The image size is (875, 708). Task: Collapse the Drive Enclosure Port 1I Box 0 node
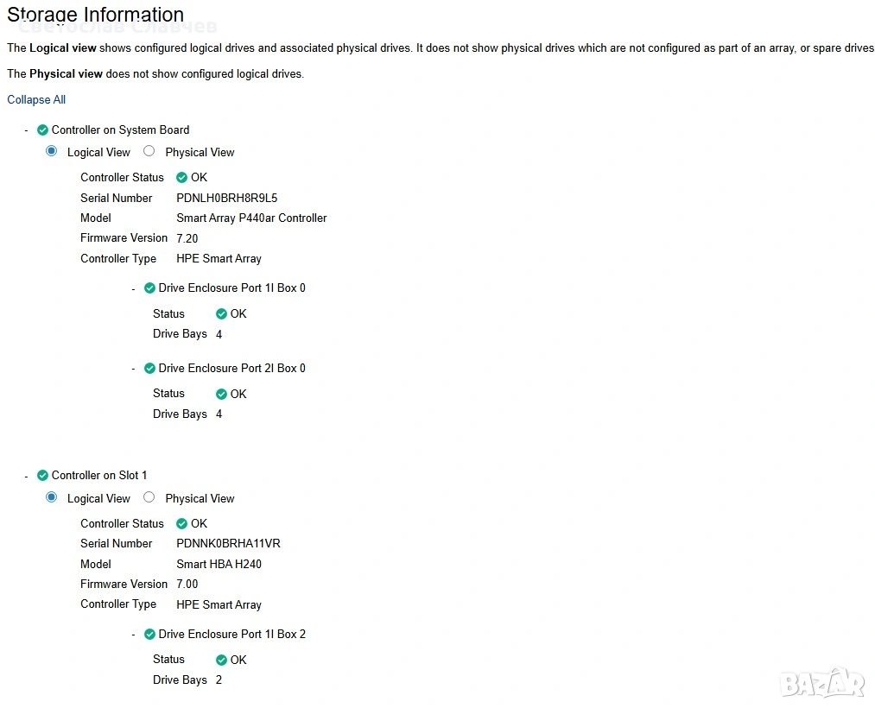[x=134, y=288]
